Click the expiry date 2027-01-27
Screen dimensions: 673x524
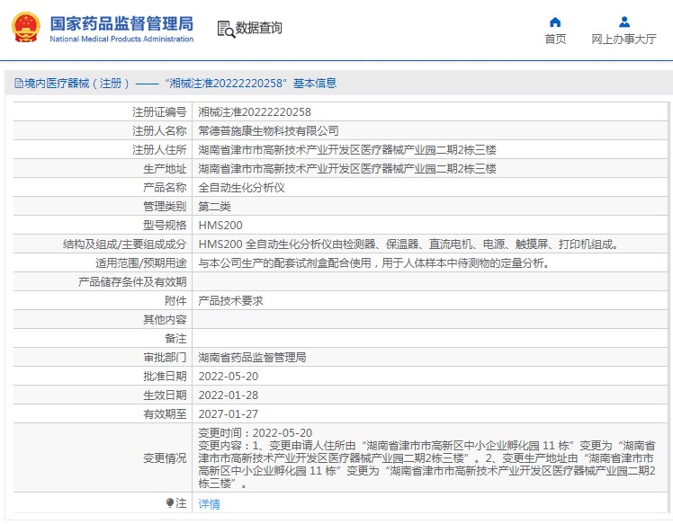(x=228, y=414)
